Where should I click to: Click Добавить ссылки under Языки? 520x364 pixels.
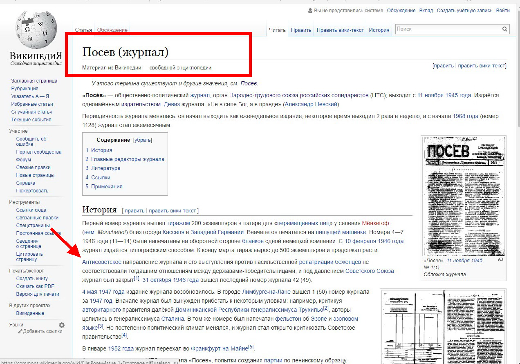coord(43,331)
